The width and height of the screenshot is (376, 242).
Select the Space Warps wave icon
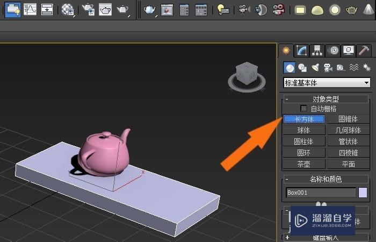(353, 68)
